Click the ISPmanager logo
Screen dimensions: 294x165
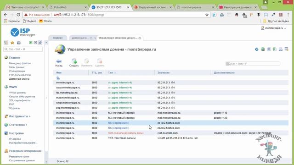click(23, 33)
